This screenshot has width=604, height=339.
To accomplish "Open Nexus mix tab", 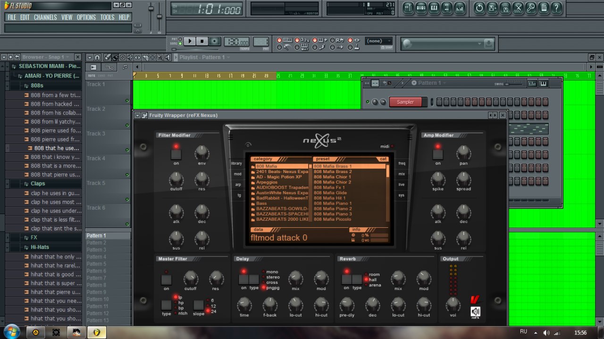I will tap(402, 174).
